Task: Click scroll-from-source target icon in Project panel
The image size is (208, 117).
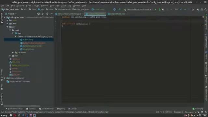Action: tap(38, 14)
